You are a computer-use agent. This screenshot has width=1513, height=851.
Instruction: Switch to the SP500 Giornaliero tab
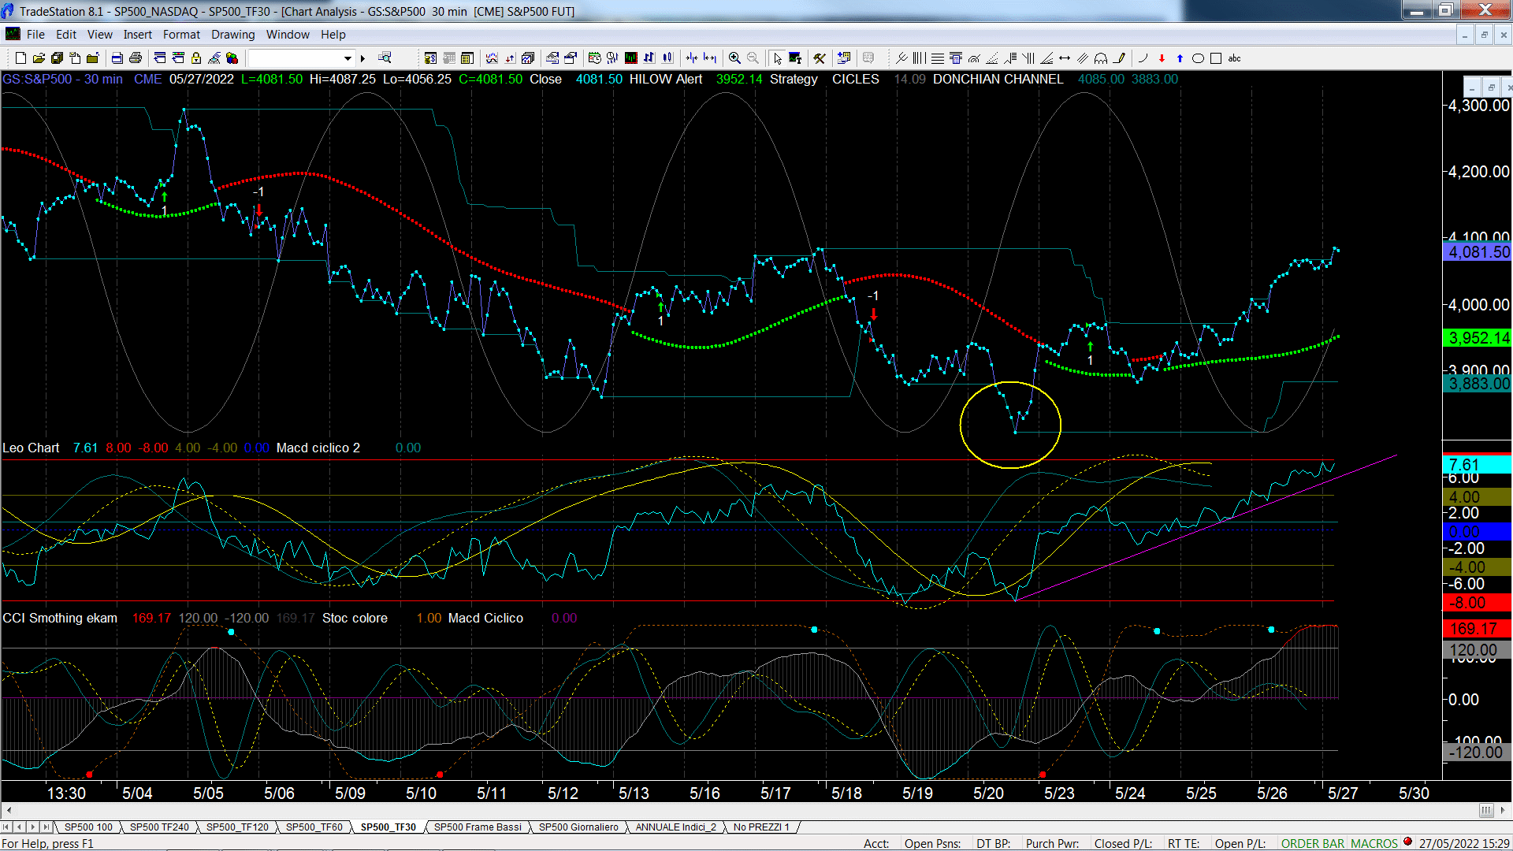578,827
